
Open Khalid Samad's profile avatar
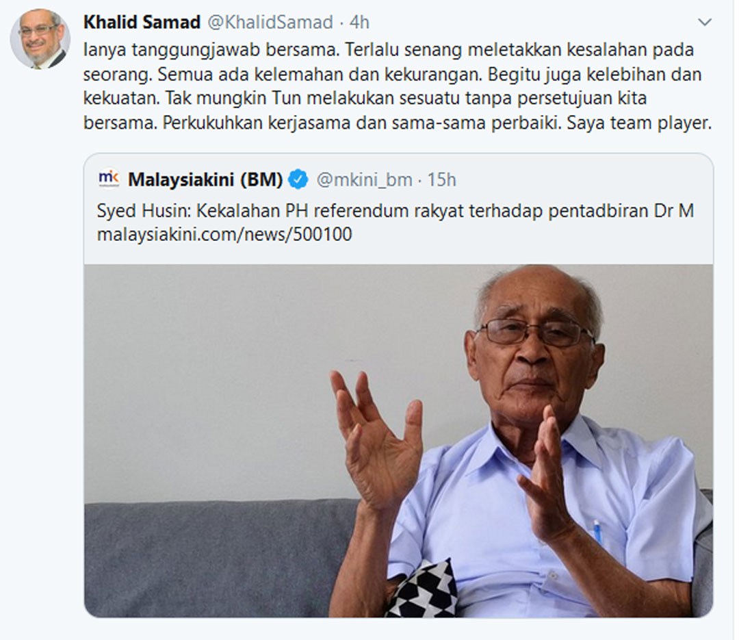[x=40, y=39]
